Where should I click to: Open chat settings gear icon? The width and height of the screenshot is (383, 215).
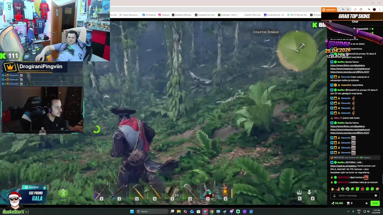366,203
